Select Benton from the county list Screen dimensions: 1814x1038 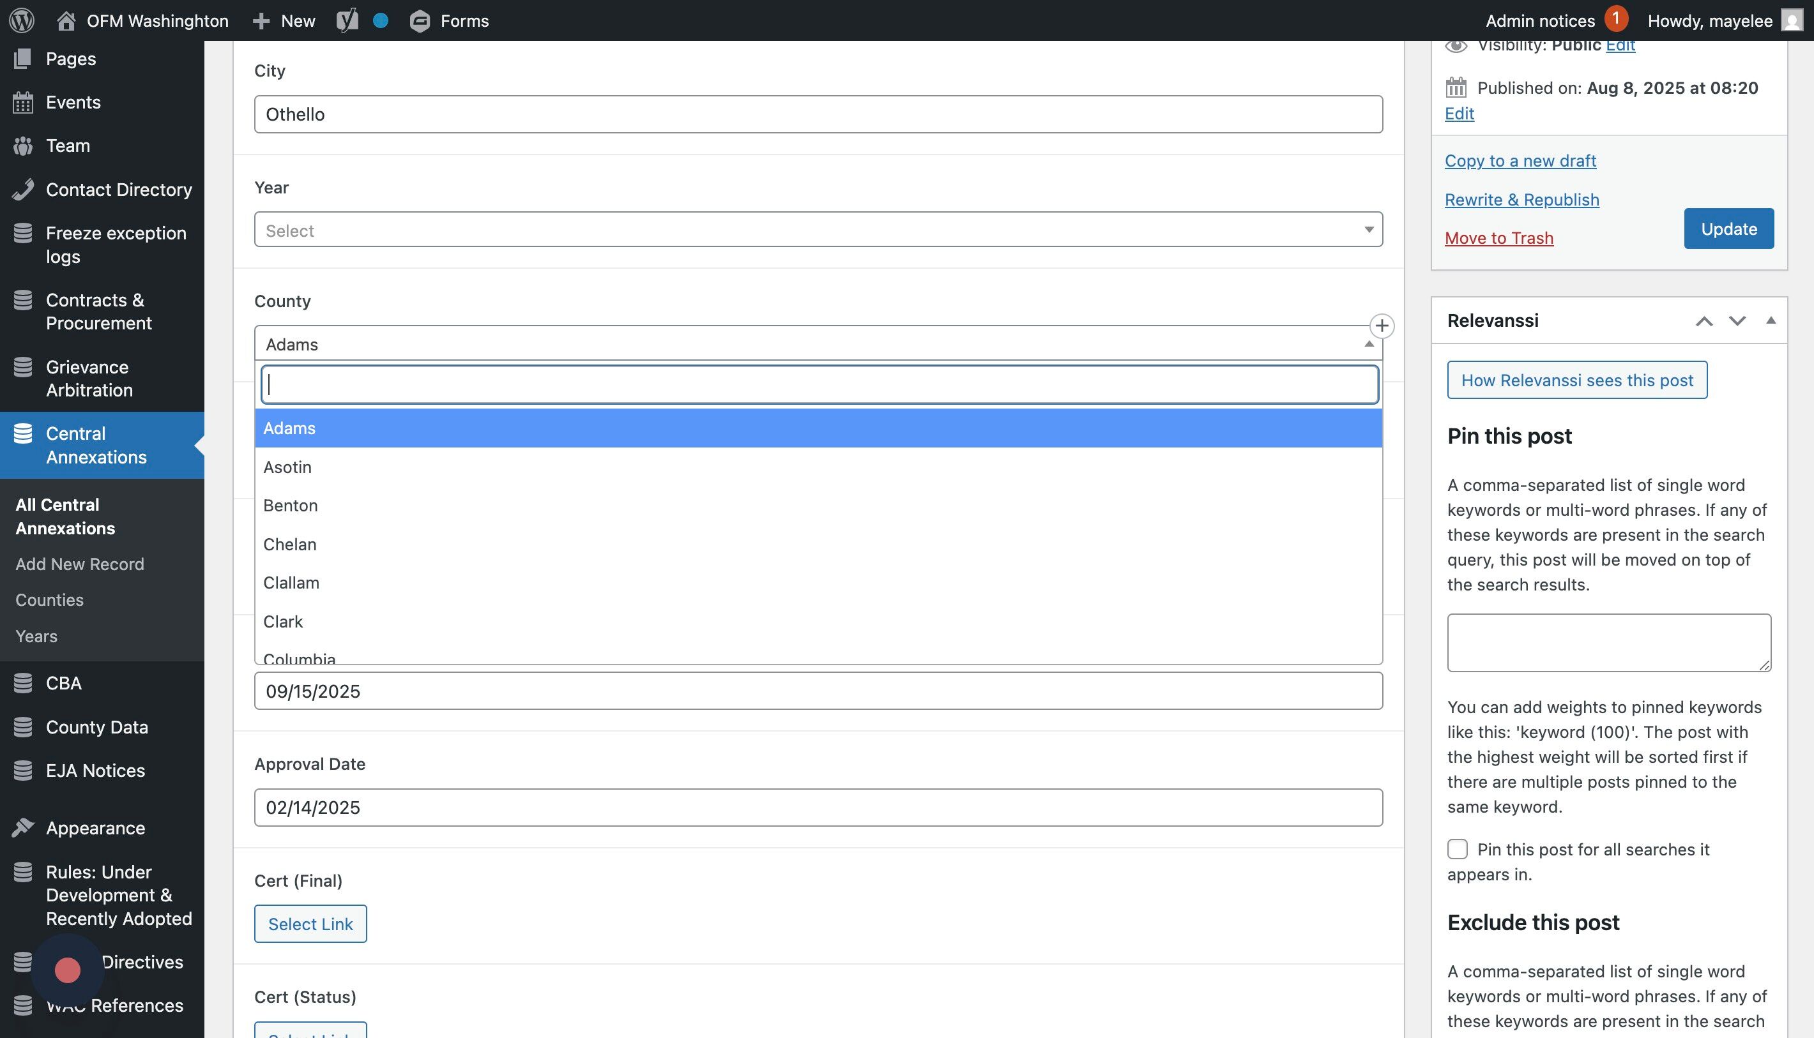point(291,506)
